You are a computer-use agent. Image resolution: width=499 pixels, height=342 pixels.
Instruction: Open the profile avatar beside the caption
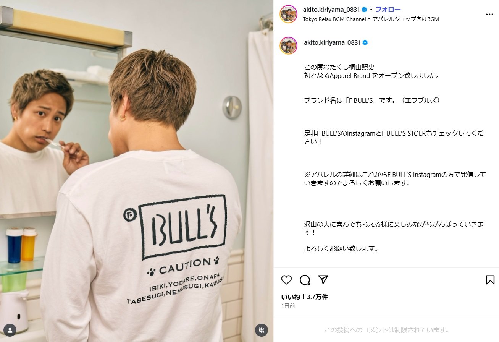pyautogui.click(x=288, y=45)
